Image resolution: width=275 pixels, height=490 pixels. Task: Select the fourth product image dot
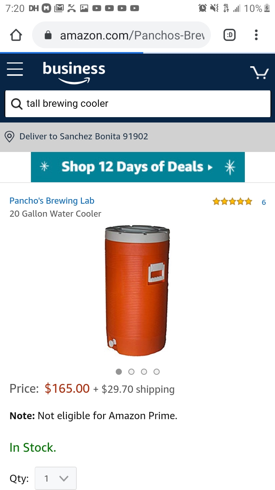157,371
